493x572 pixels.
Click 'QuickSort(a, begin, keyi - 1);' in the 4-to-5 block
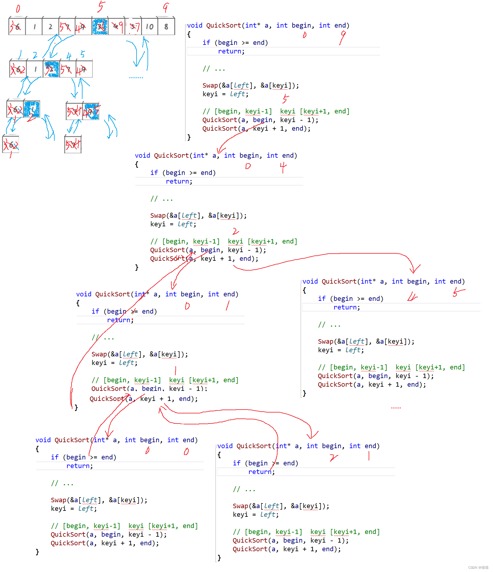coord(376,376)
